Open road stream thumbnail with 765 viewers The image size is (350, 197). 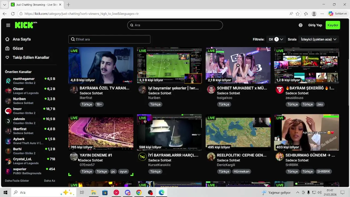coord(101,132)
